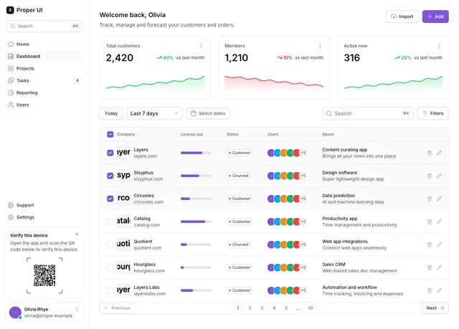Open Users in sidebar
The image size is (459, 329).
44,105
